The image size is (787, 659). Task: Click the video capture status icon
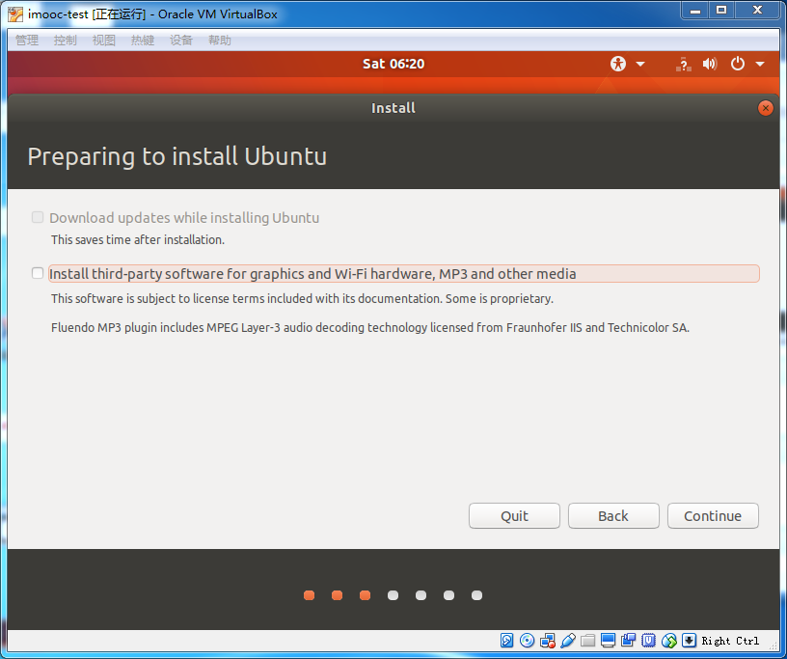629,641
